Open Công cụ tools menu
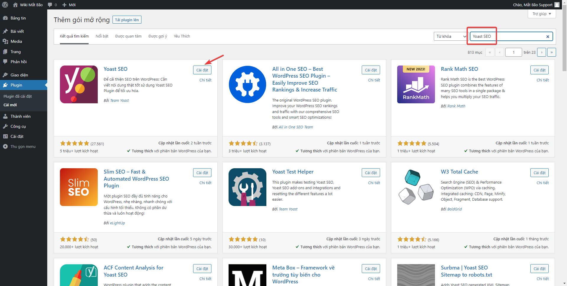The width and height of the screenshot is (567, 286). 24,126
